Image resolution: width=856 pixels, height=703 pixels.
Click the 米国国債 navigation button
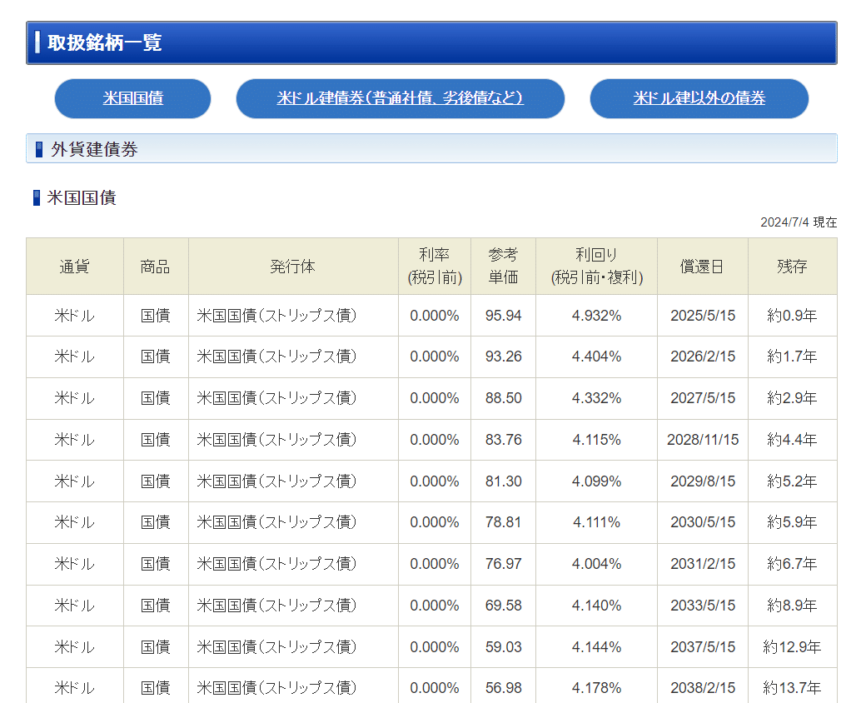[132, 98]
